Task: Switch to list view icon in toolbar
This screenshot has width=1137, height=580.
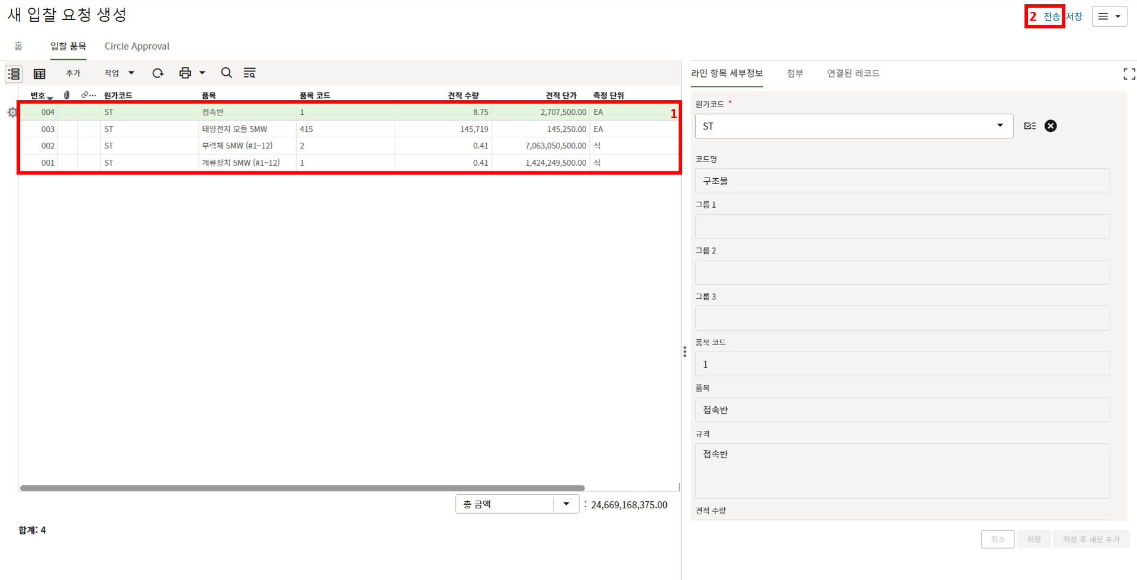Action: point(14,73)
